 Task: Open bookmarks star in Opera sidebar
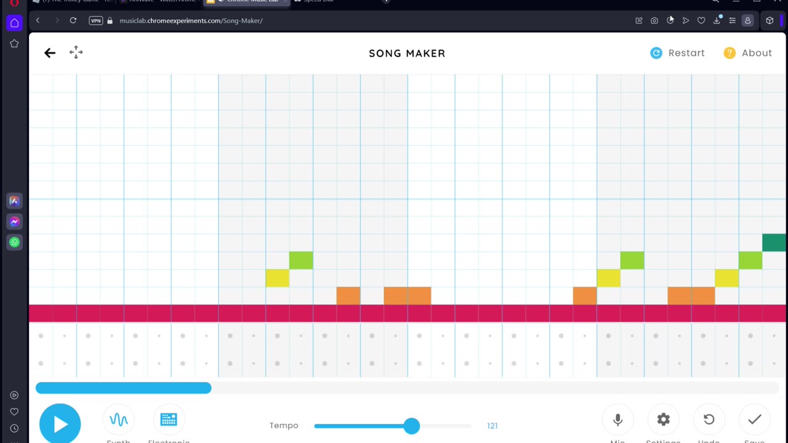(14, 44)
